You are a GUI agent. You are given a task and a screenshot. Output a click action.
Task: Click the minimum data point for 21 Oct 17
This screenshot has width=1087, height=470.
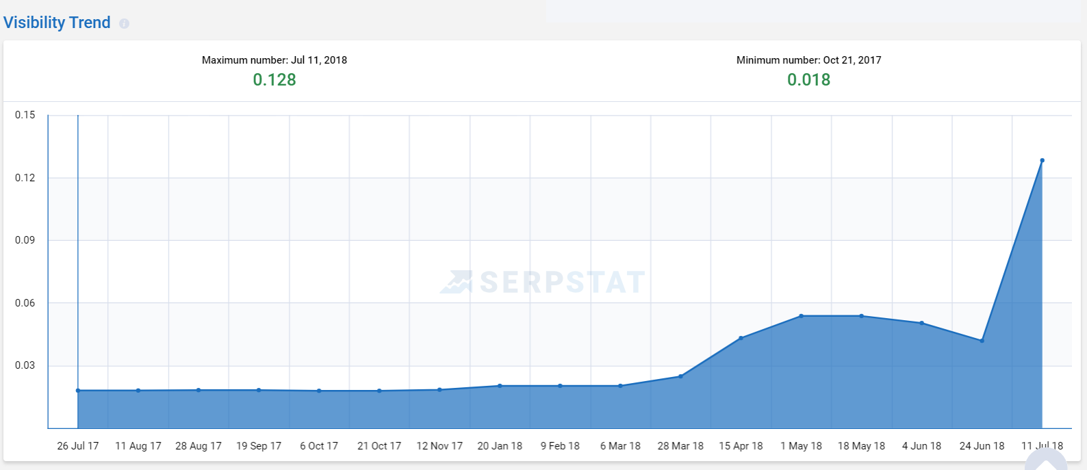point(379,391)
